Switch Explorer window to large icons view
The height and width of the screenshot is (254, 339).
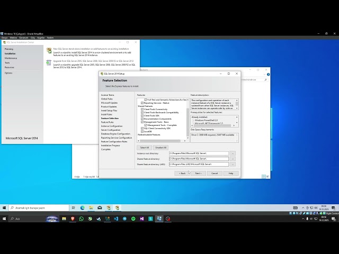268,176
